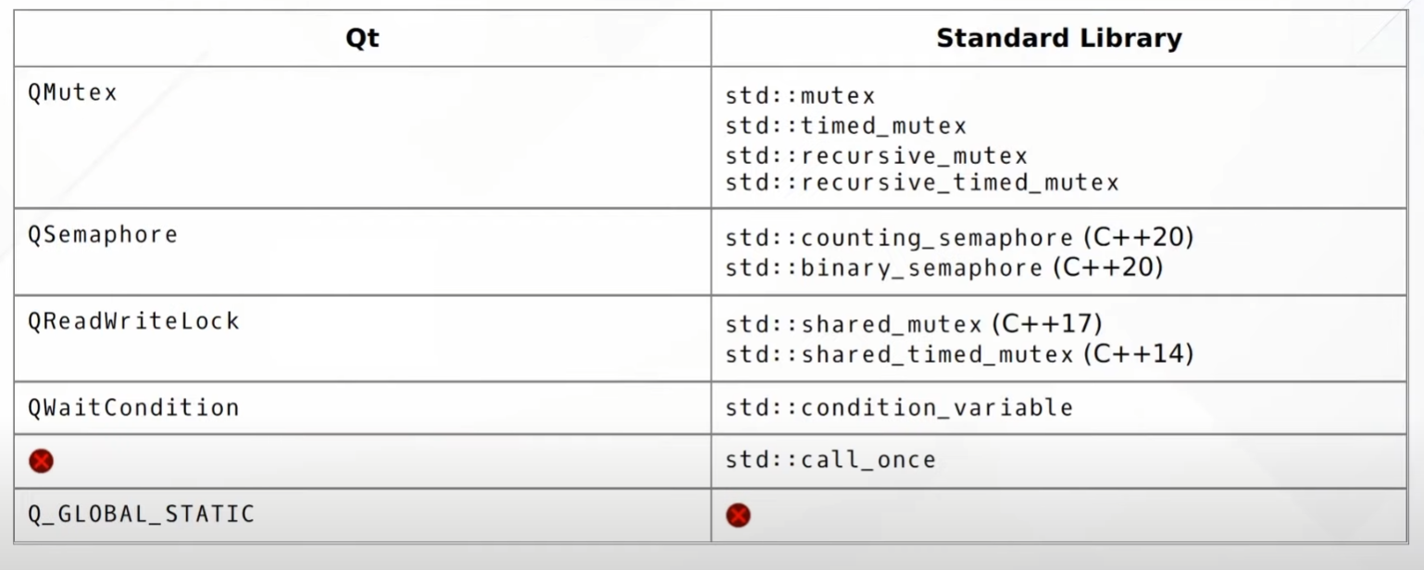
Task: Click the std::call_once text
Action: 831,460
